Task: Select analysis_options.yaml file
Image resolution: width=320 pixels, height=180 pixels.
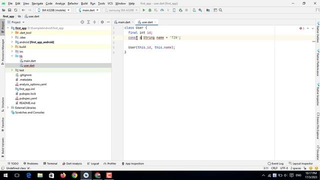Action: point(33,84)
